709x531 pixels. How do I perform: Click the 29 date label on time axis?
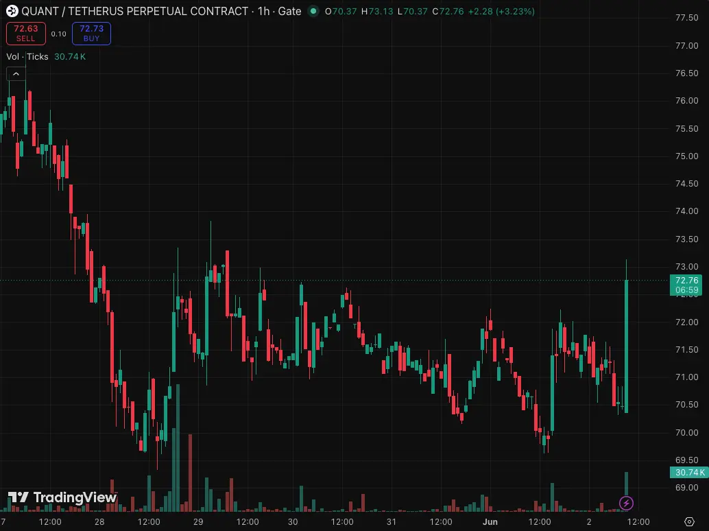point(198,521)
